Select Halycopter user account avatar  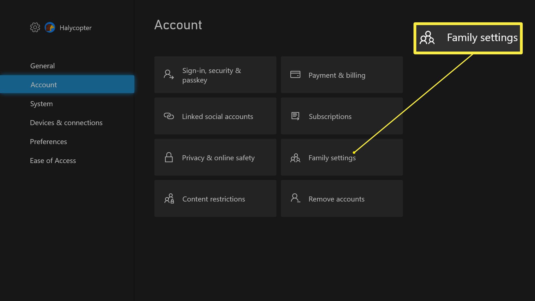(50, 28)
